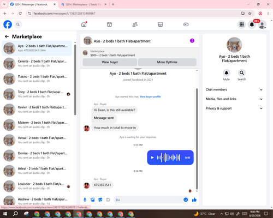Open the Tony conversation
Viewport: 273px width, 218px height.
point(37,94)
